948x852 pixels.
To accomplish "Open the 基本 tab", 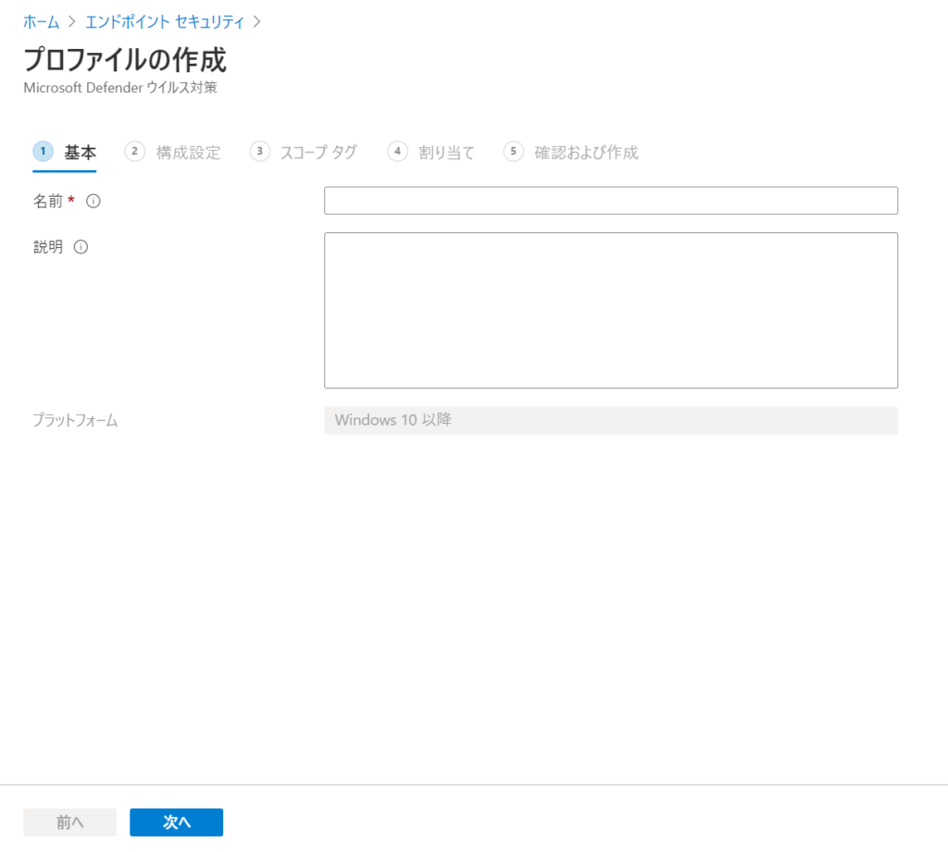I will pos(65,153).
